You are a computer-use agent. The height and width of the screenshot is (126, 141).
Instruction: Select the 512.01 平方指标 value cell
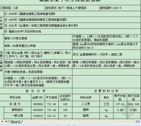(x=52, y=116)
